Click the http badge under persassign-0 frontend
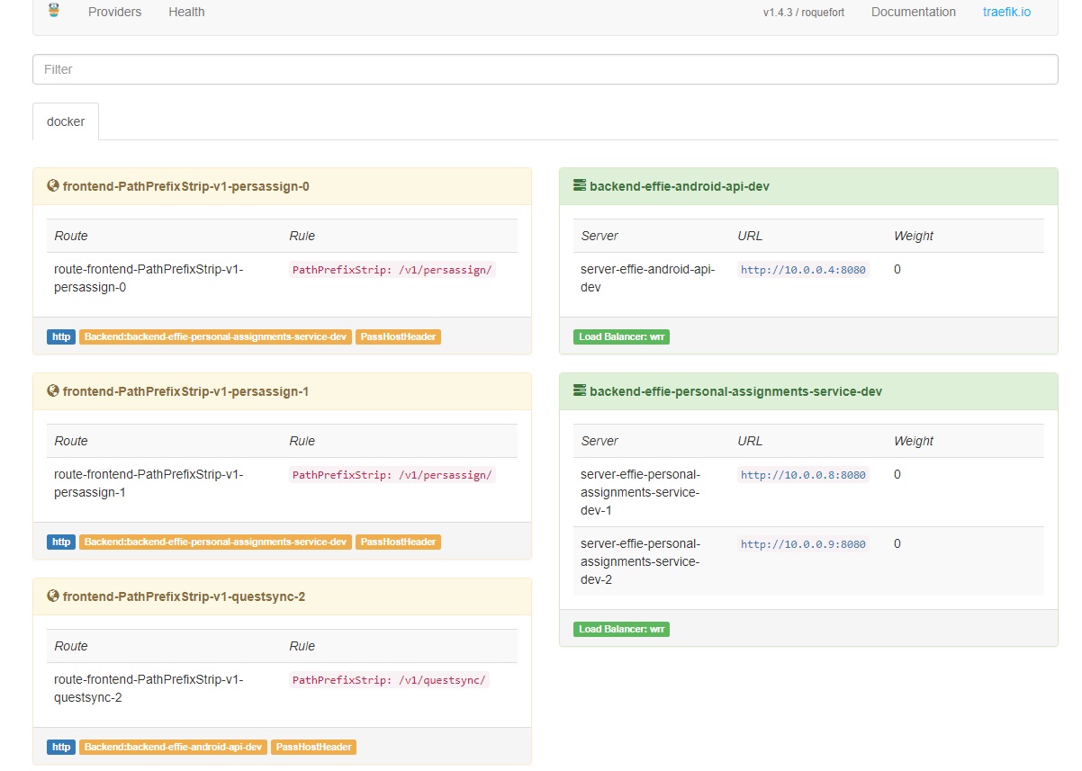This screenshot has width=1082, height=771. tap(60, 336)
